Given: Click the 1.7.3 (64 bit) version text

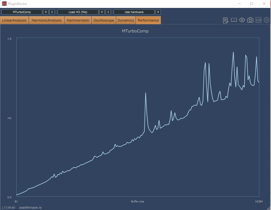Looking at the screenshot, I should (x=8, y=208).
